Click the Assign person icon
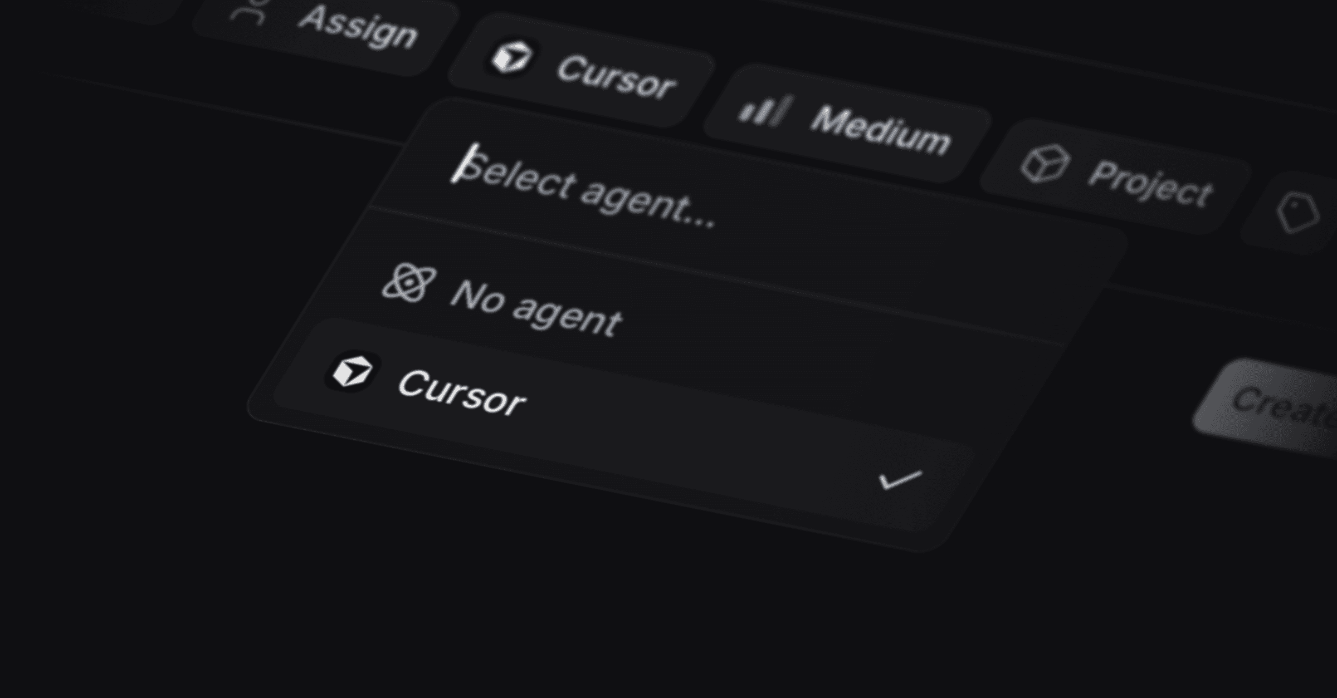 (249, 12)
